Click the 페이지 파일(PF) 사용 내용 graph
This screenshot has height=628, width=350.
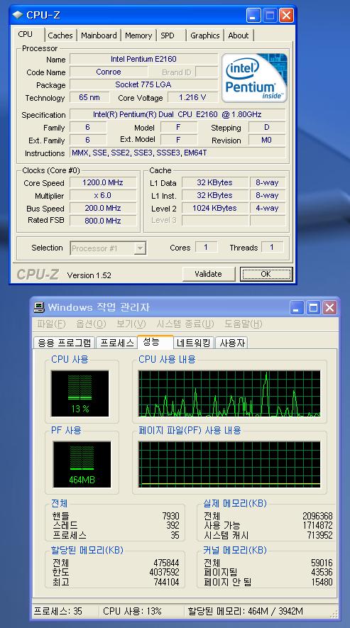(x=229, y=465)
